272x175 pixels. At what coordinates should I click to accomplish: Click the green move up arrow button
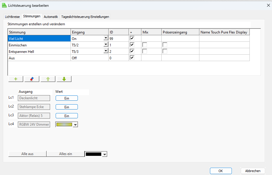(x=48, y=79)
